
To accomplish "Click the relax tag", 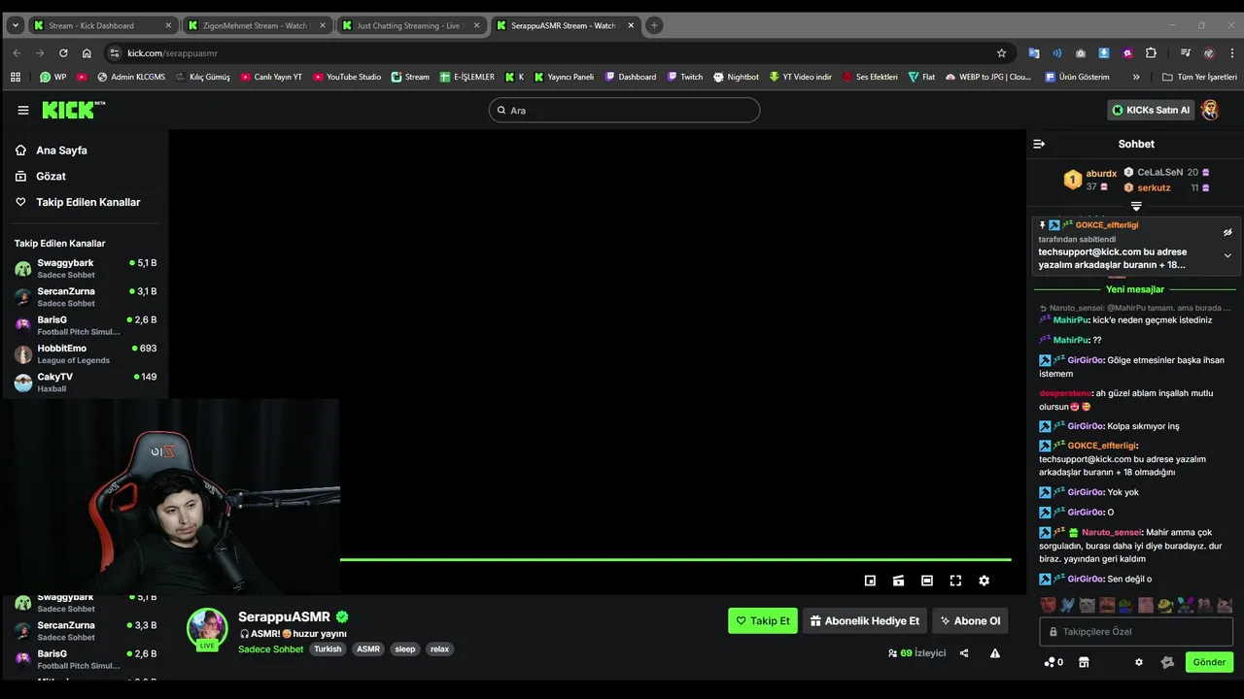I will tap(440, 649).
